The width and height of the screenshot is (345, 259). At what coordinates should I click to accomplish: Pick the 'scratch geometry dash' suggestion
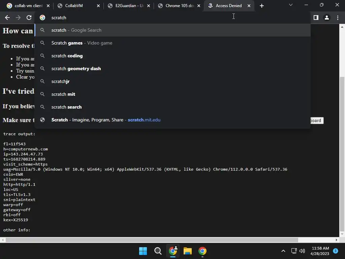click(172, 68)
